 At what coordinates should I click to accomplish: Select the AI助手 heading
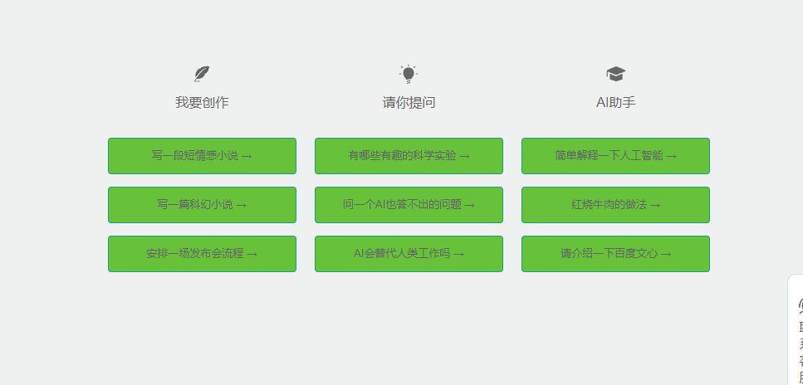tap(615, 102)
